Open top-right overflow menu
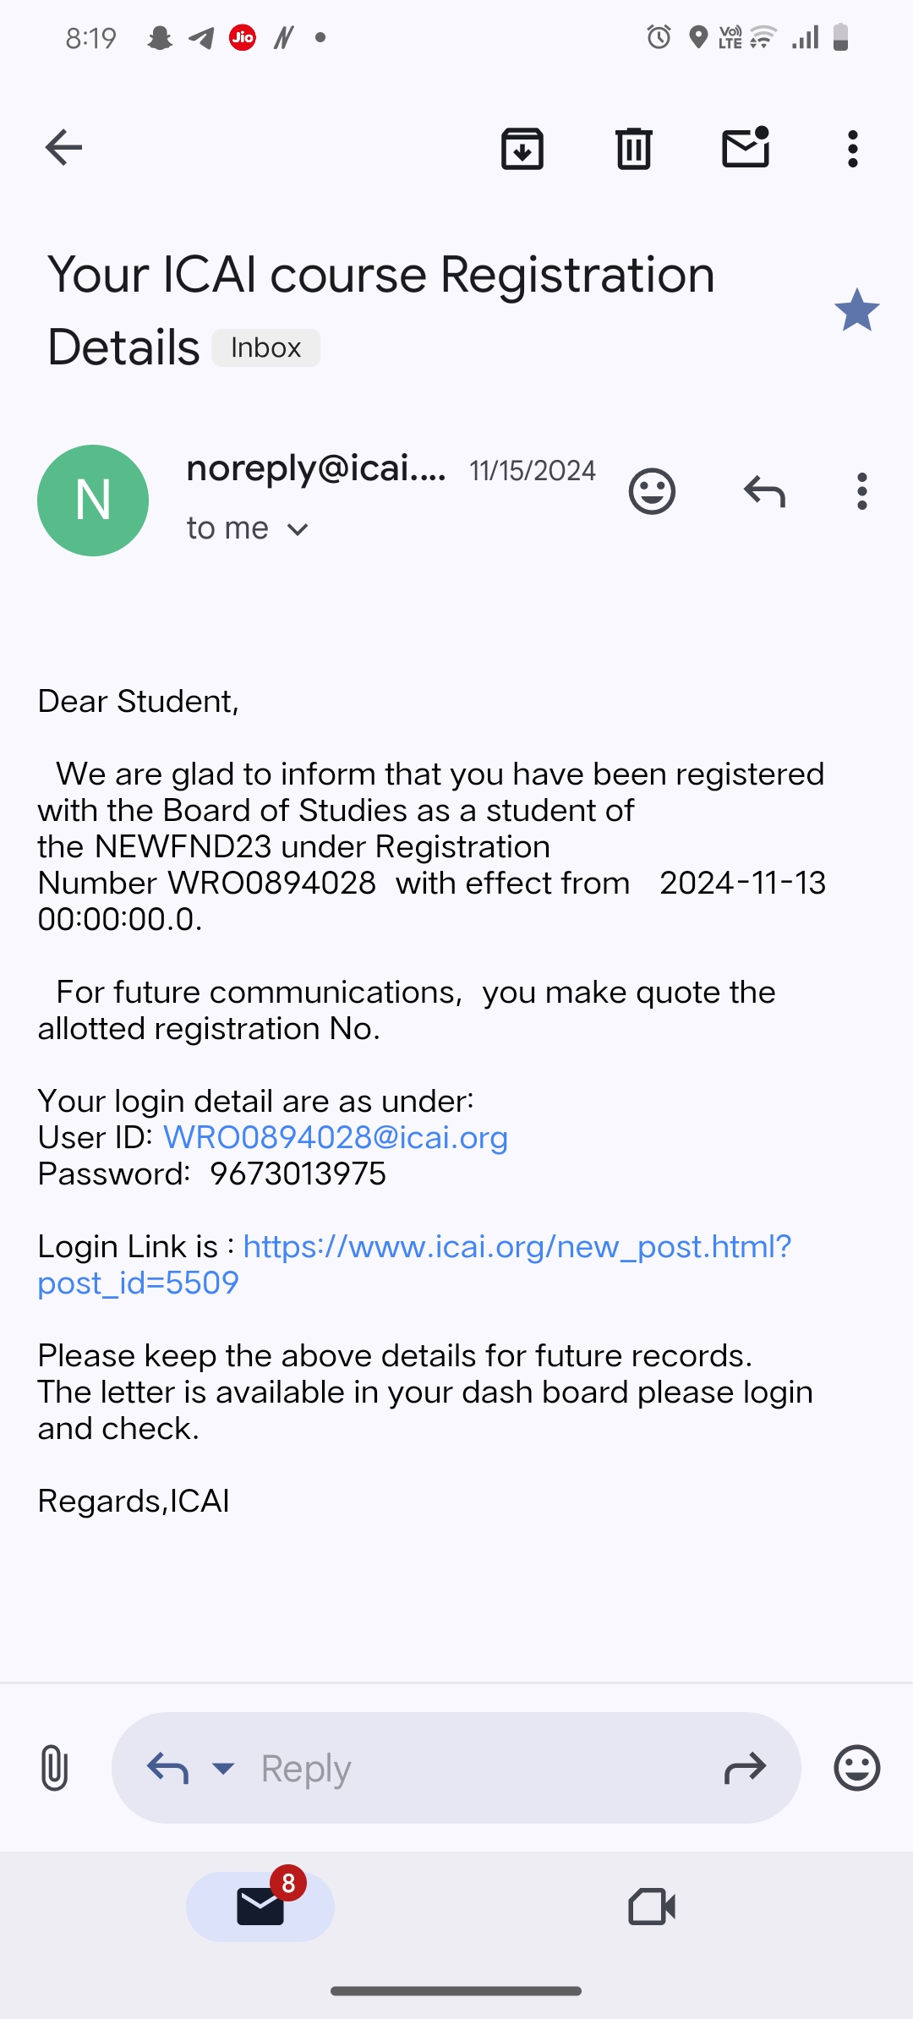913x2019 pixels. tap(852, 149)
